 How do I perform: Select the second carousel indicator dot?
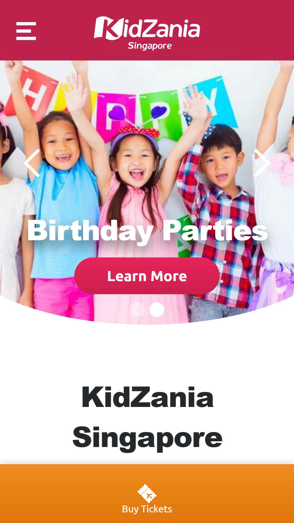157,310
